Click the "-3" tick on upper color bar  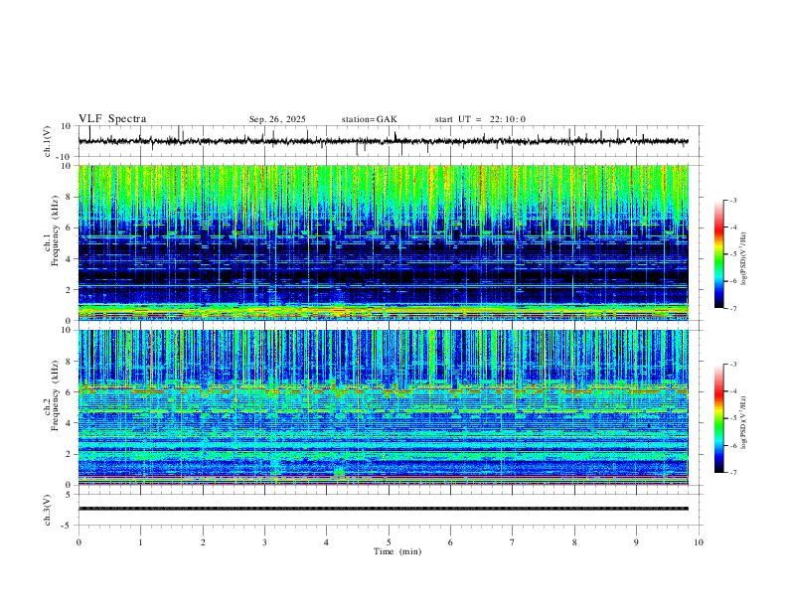click(x=732, y=200)
